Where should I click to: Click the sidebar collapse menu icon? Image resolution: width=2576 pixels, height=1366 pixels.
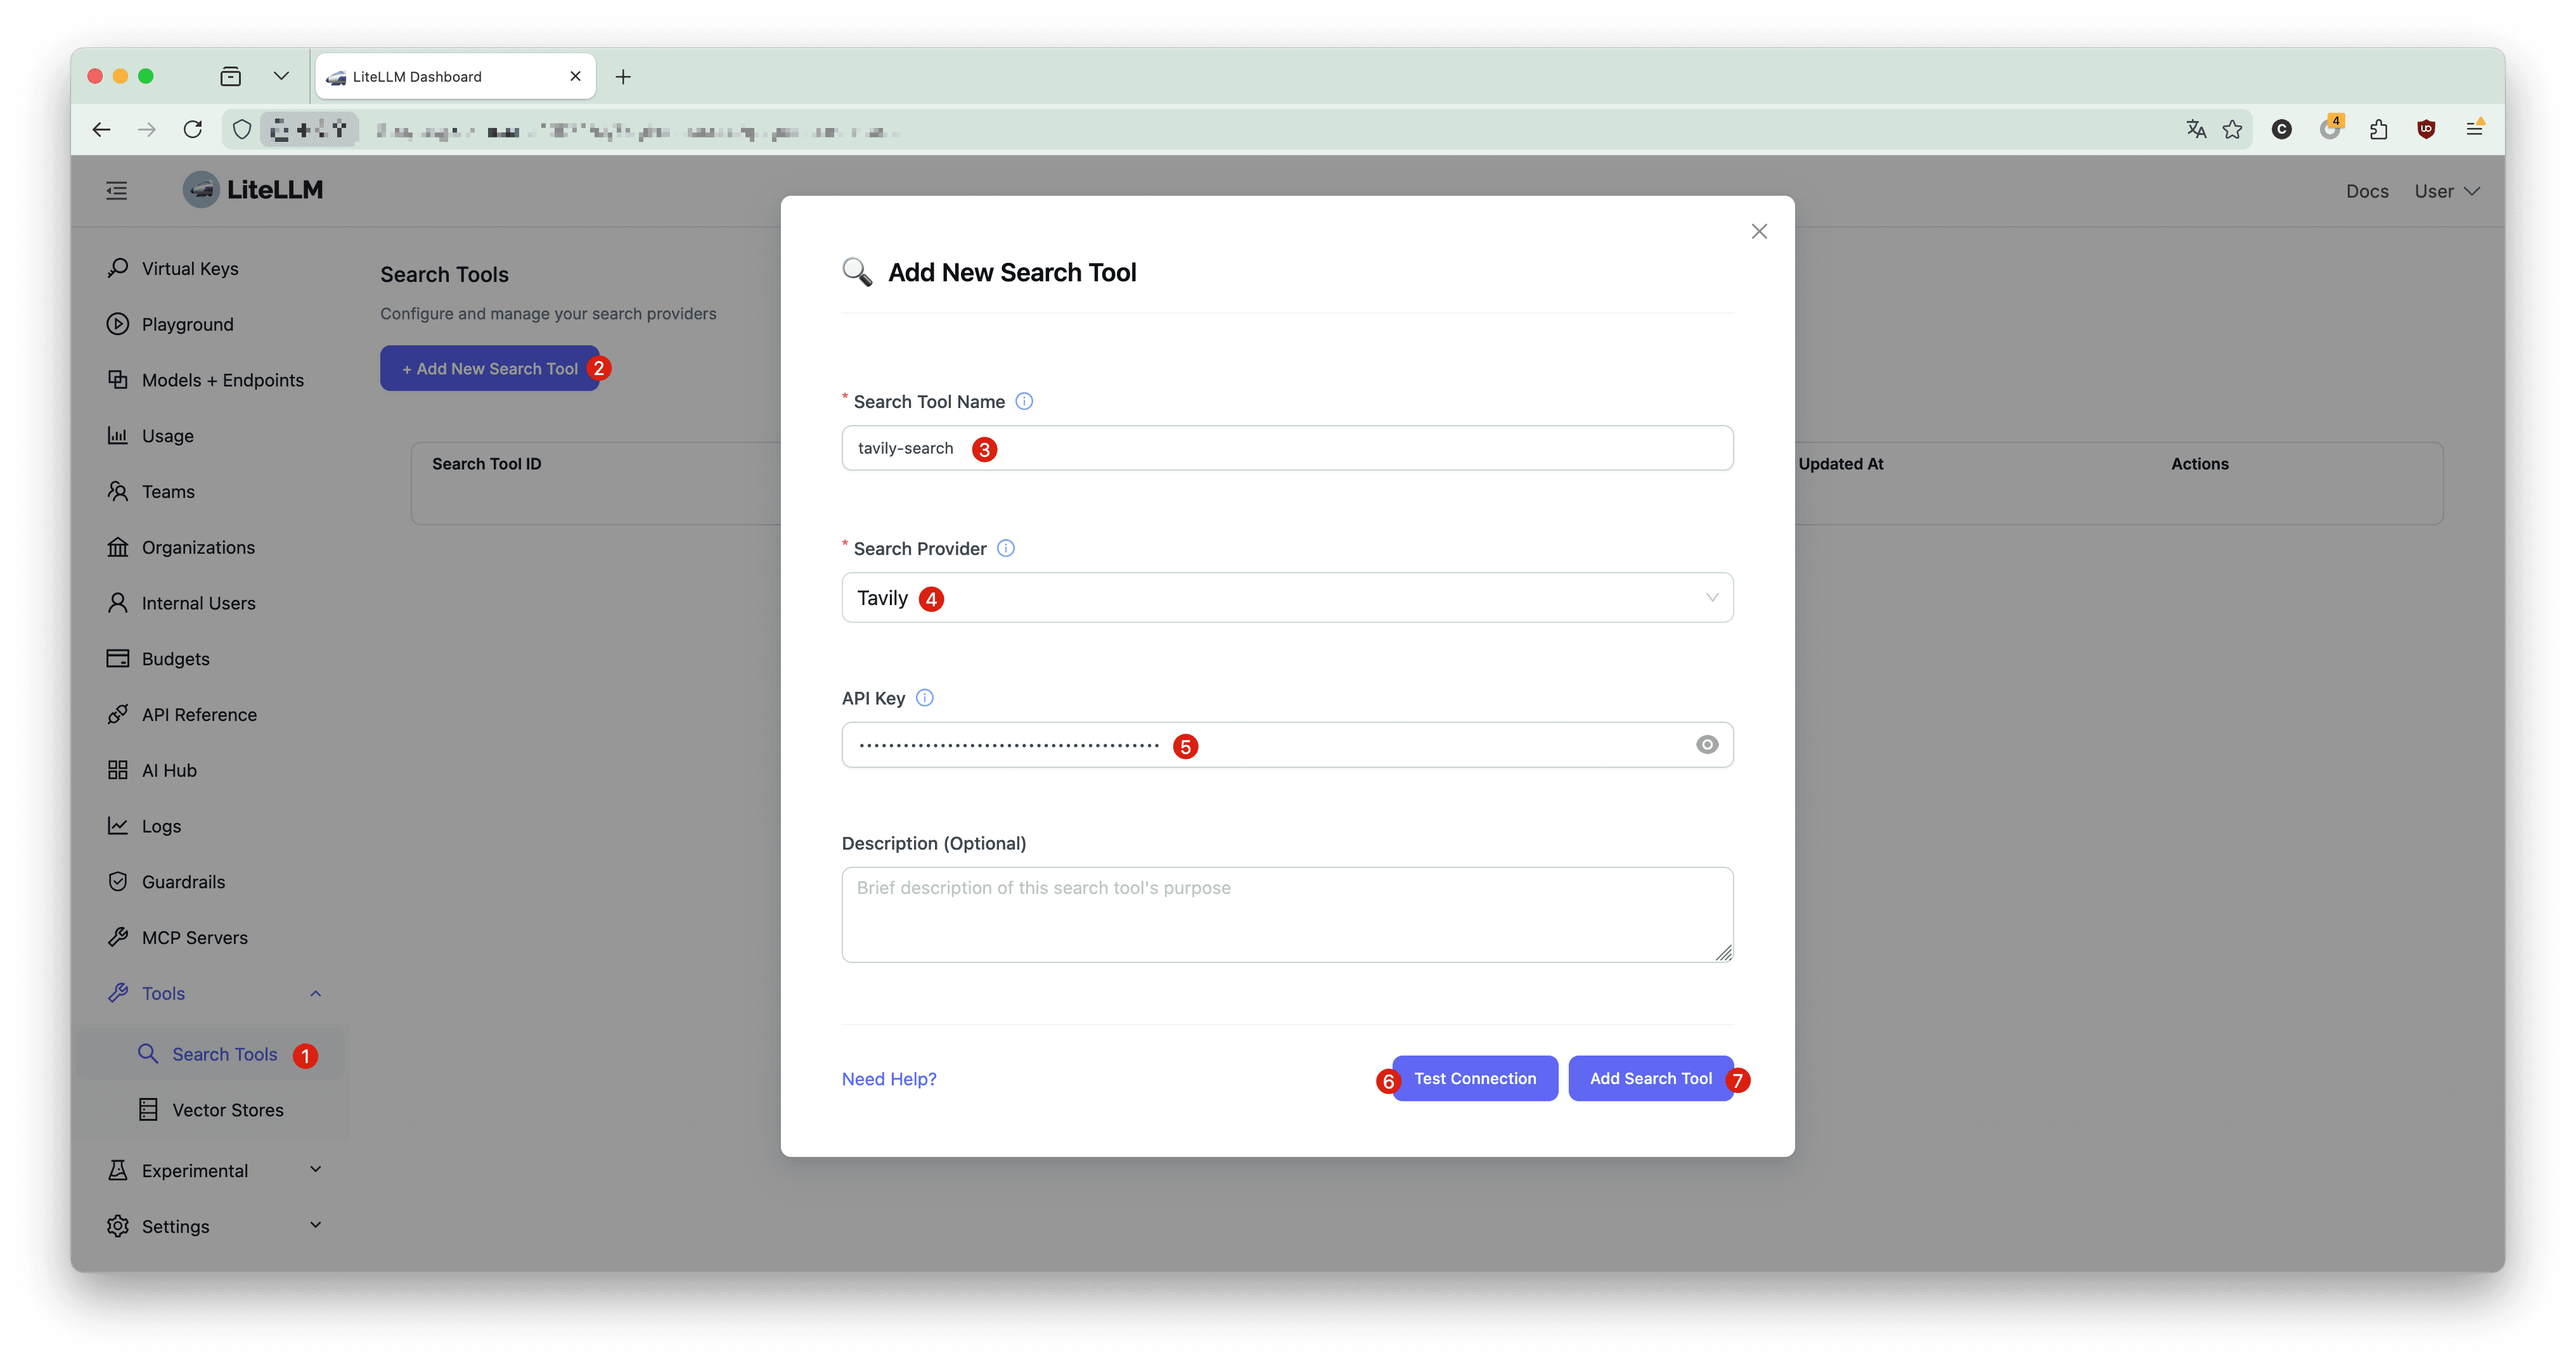coord(117,190)
